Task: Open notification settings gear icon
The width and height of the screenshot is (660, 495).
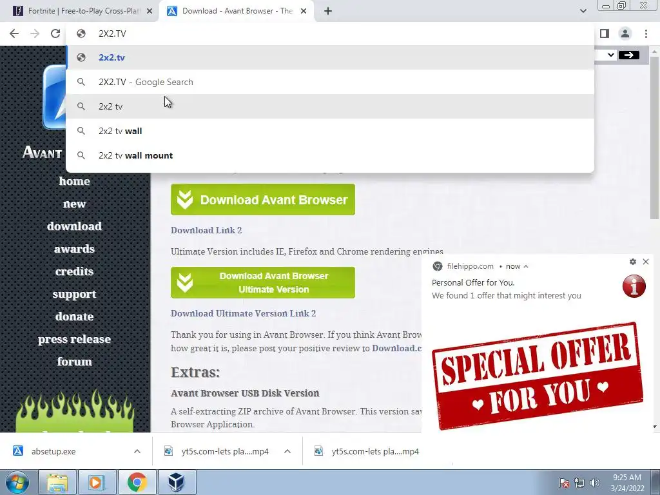Action: point(633,262)
